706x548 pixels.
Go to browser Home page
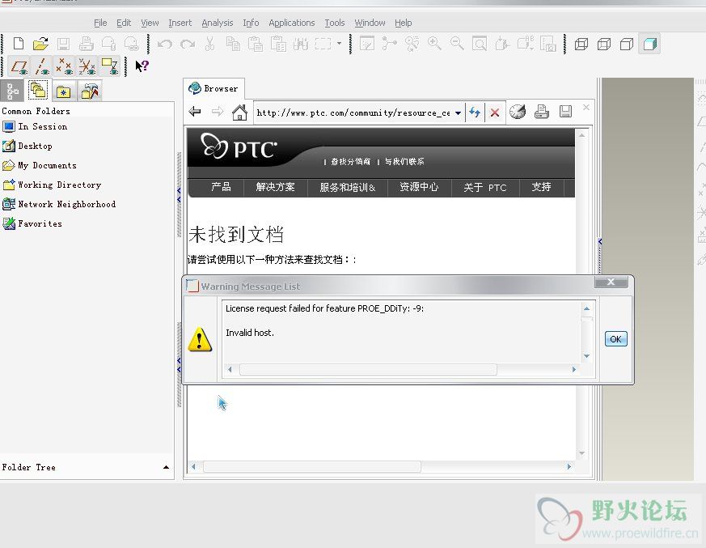(239, 112)
